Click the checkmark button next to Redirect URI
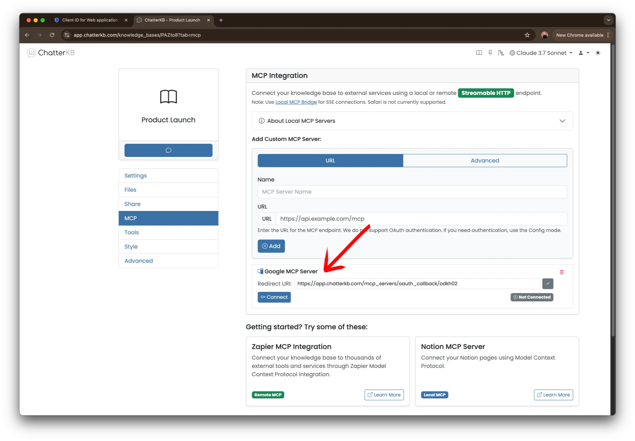The height and width of the screenshot is (441, 635). pos(548,284)
